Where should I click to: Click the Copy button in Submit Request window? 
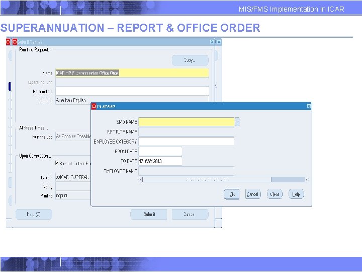coord(190,60)
